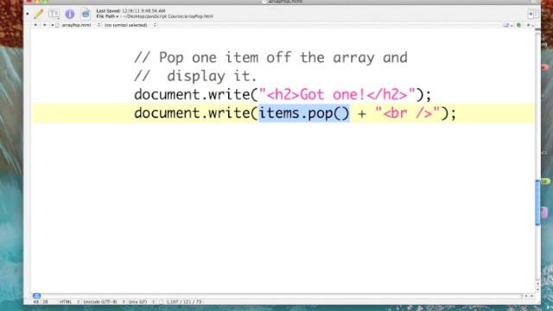Click the blue Get Info icon

tap(70, 14)
